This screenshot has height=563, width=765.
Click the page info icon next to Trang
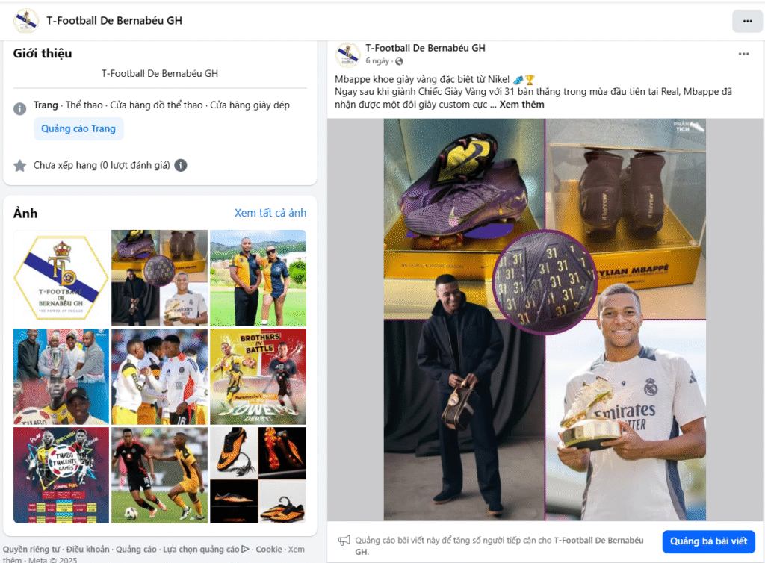(19, 108)
